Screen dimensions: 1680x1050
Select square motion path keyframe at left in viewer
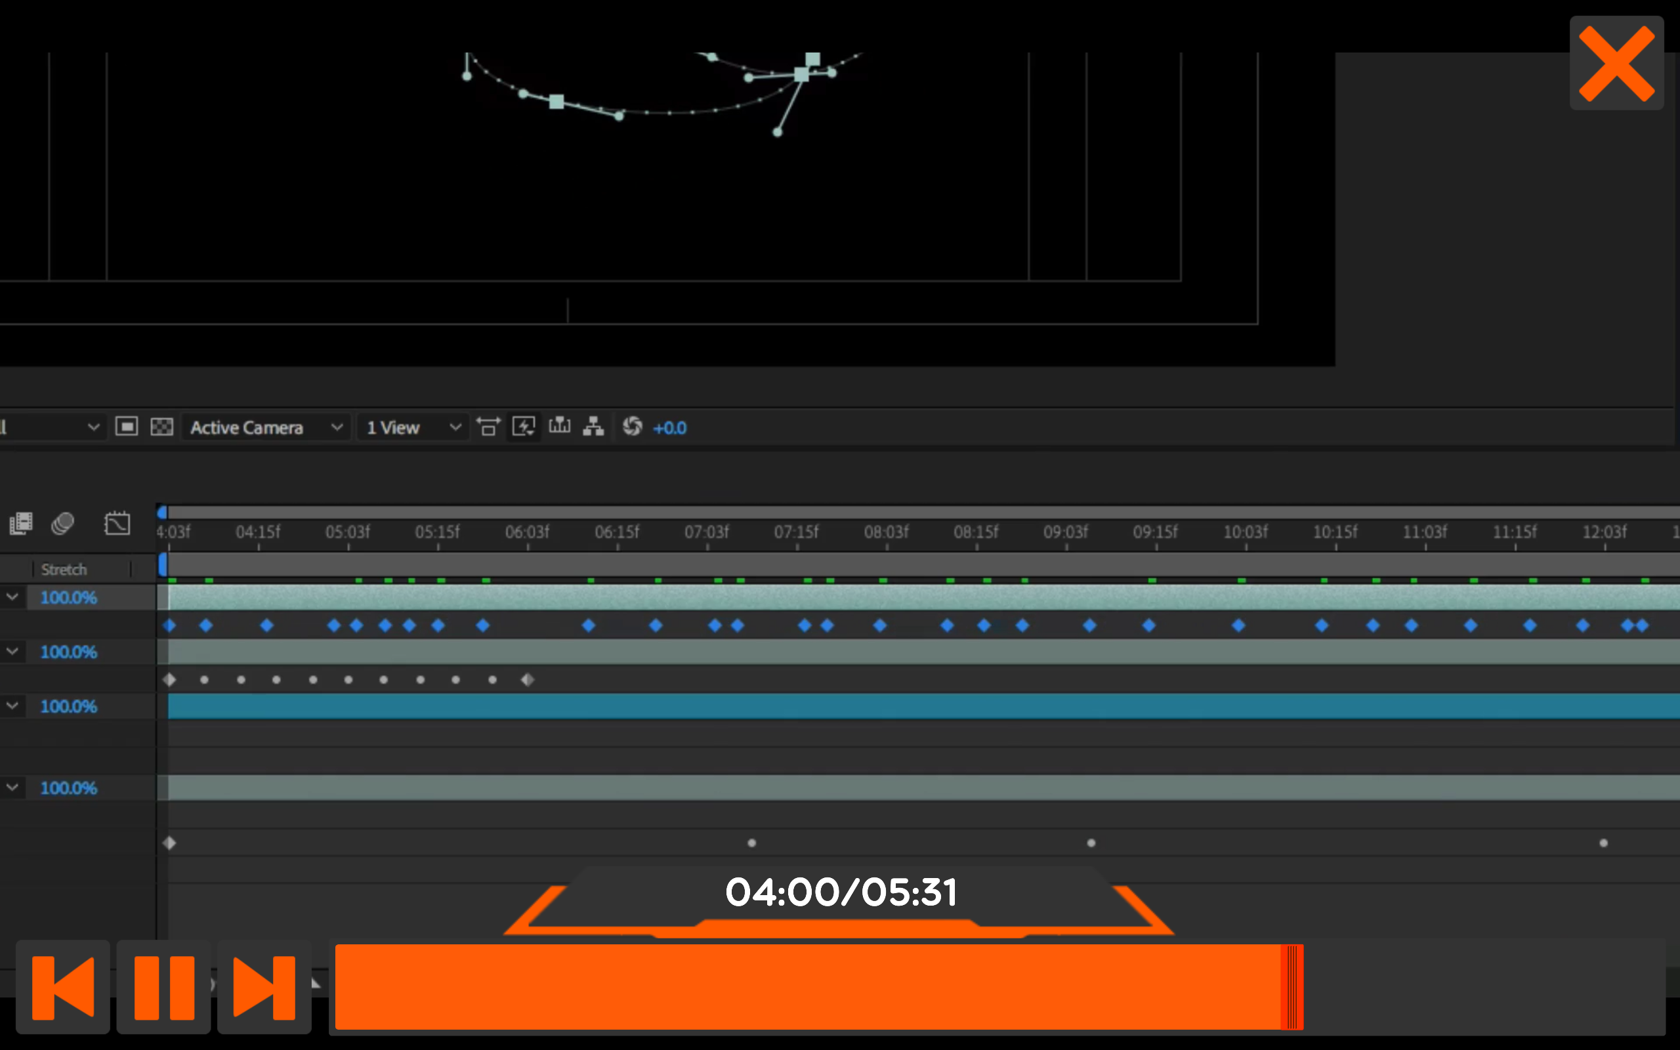tap(556, 102)
